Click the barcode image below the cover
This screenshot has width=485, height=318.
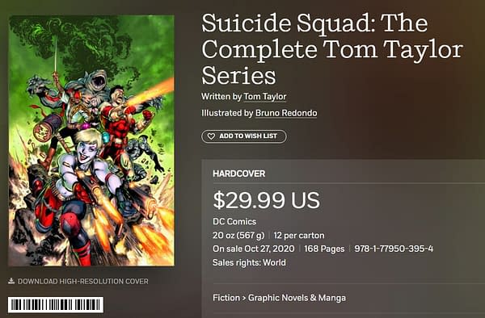(56, 305)
